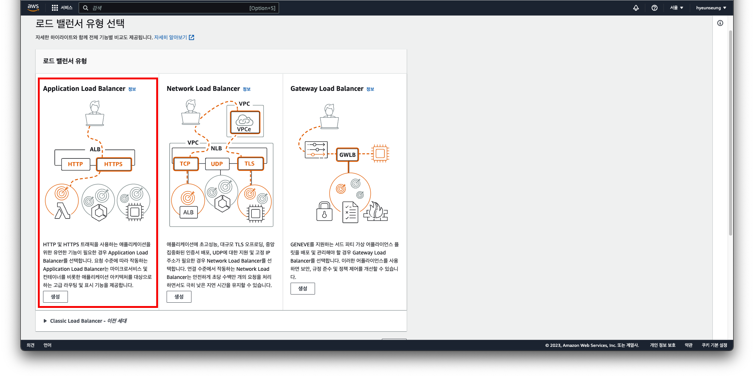Open 개인 정보 보호 in the footer
754x378 pixels.
coord(663,345)
